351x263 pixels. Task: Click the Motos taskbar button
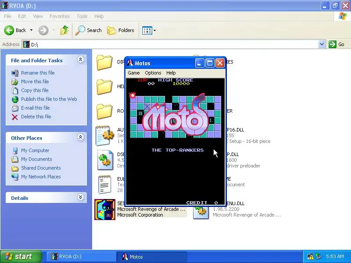tap(151, 256)
